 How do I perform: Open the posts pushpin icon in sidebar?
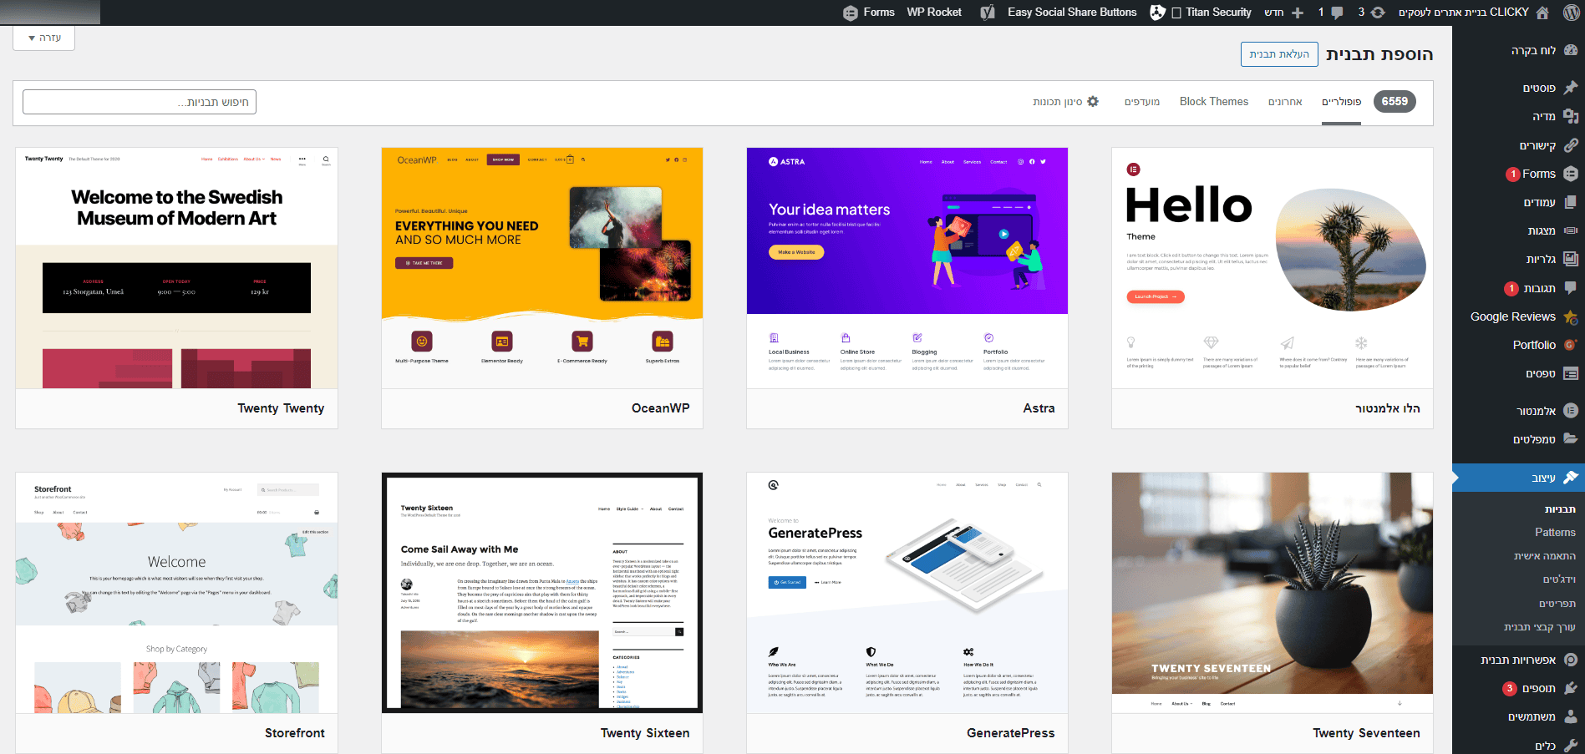click(x=1571, y=88)
